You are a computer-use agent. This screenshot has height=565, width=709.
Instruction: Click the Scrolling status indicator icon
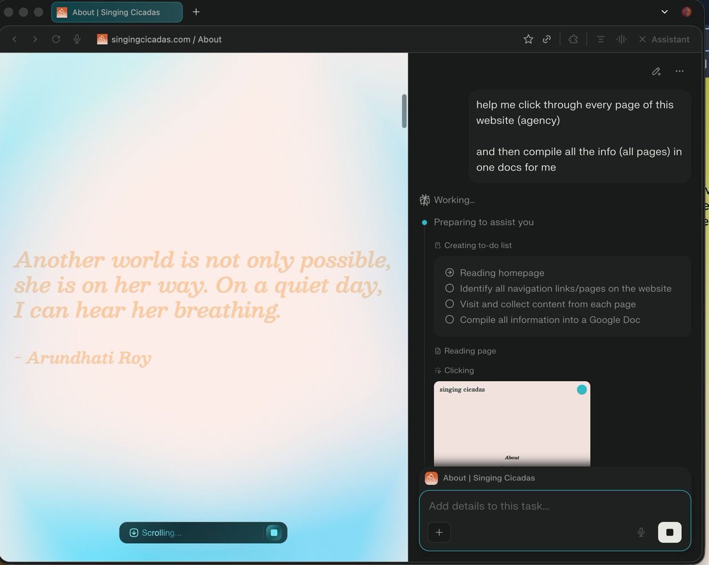134,532
